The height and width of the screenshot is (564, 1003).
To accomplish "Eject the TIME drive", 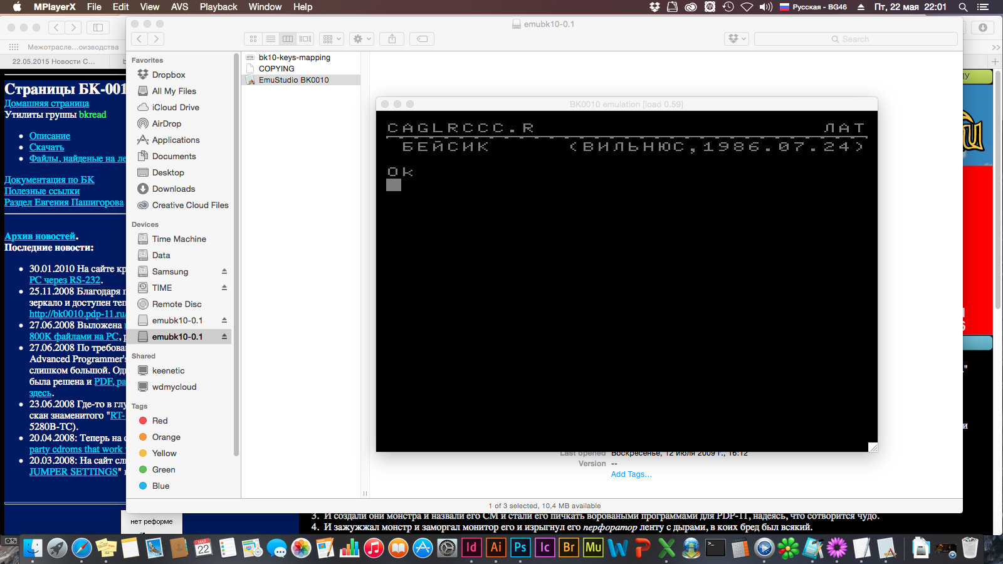I will [x=224, y=288].
